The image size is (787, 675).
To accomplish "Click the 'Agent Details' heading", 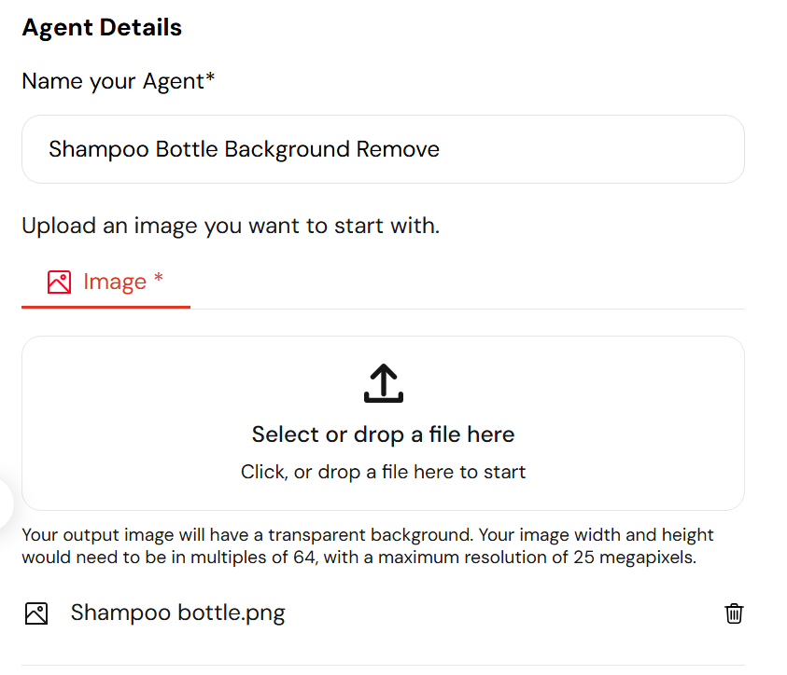I will [102, 27].
